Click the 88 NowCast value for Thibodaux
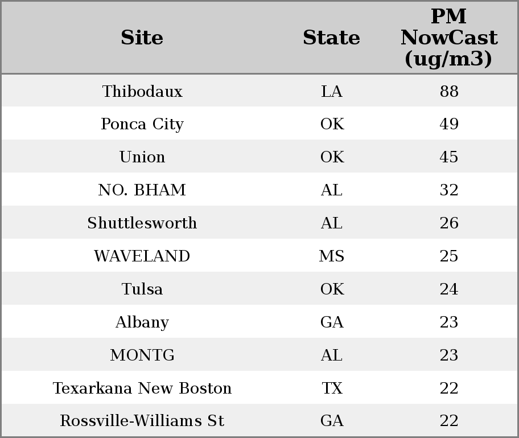 tap(449, 92)
